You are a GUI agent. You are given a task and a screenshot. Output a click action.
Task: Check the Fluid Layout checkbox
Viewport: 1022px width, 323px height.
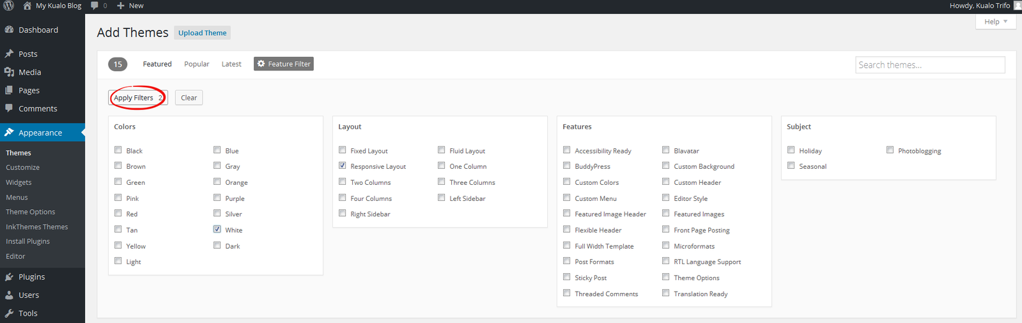click(x=442, y=150)
